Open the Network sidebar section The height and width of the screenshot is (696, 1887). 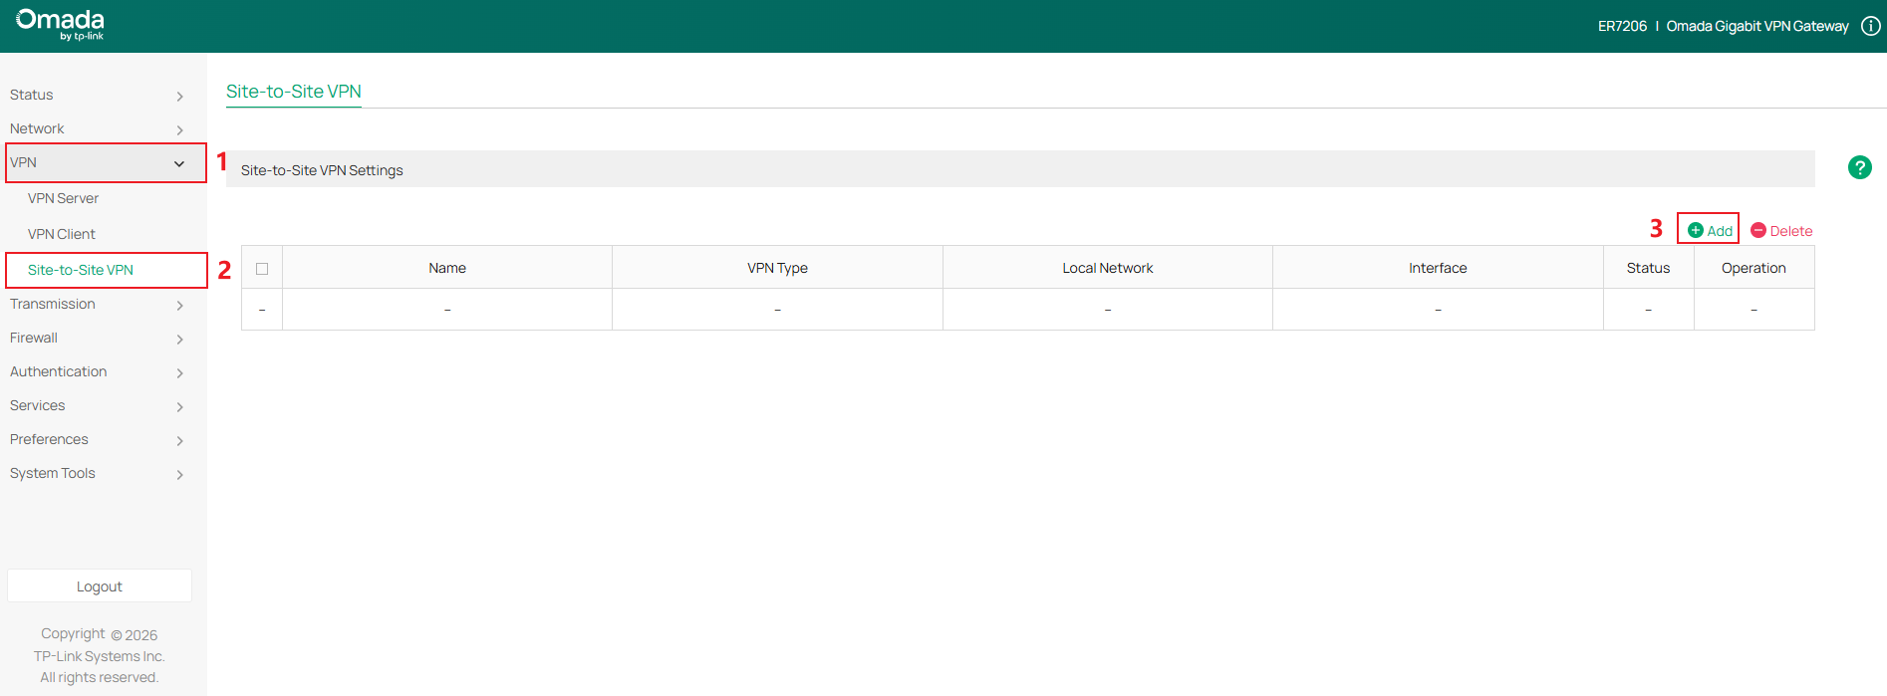(37, 128)
